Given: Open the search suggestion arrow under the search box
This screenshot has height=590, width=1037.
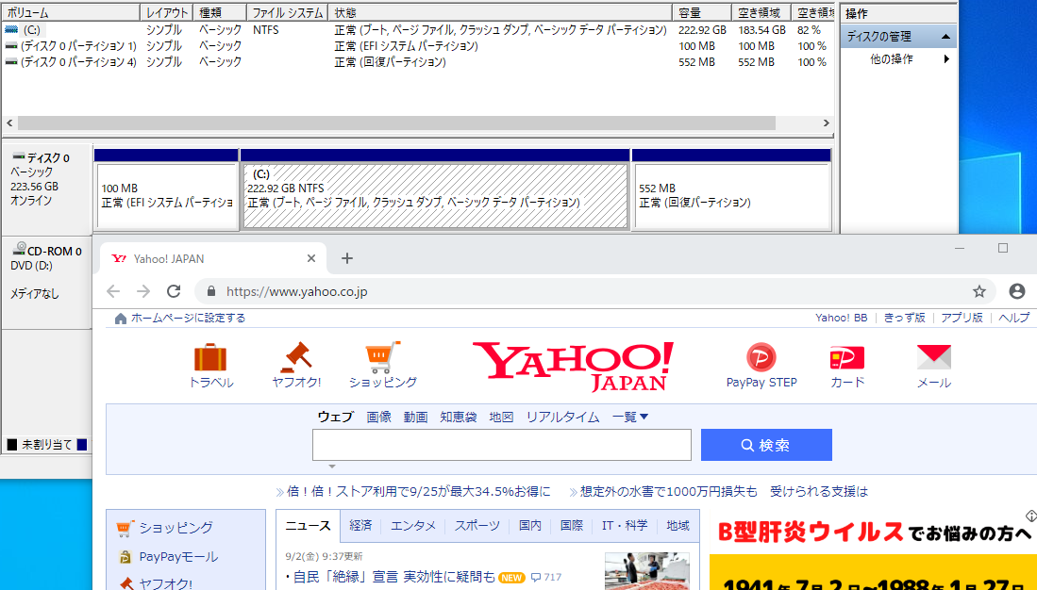Looking at the screenshot, I should 332,467.
